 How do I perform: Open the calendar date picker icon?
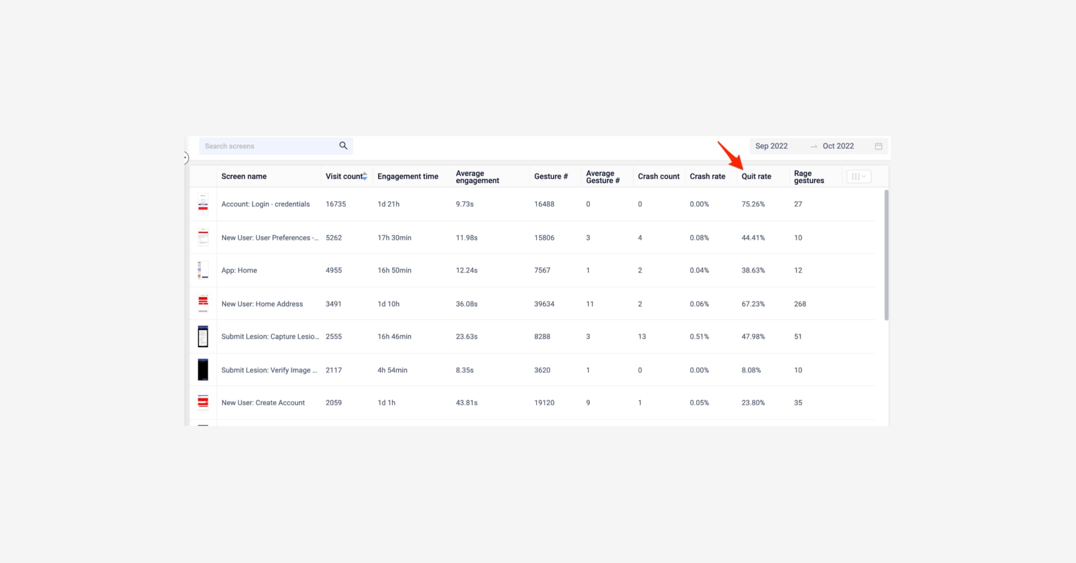[x=878, y=146]
